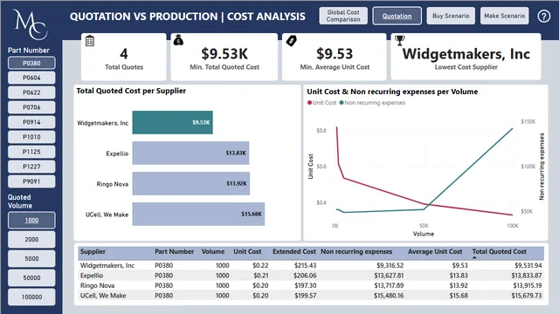This screenshot has width=559, height=314.
Task: Click the $9,531.94 total cost cell
Action: [528, 265]
